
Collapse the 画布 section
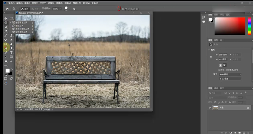209,50
